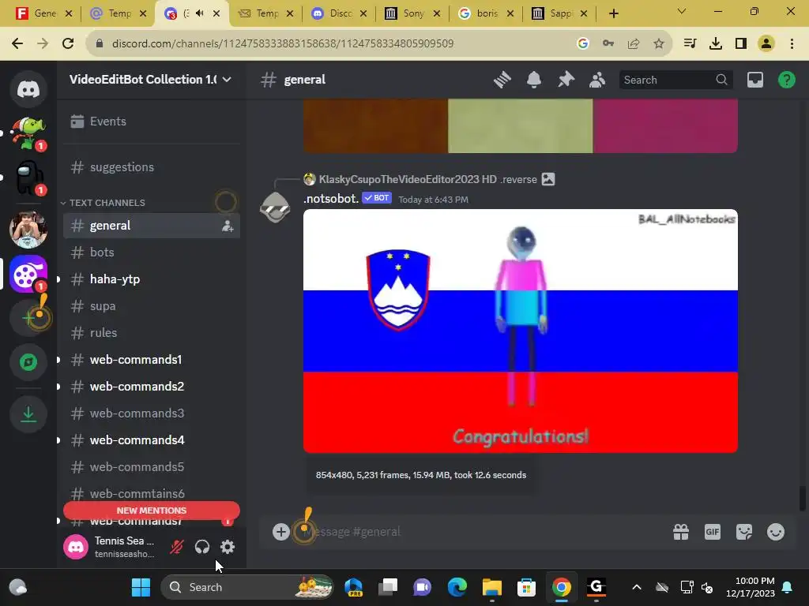
Task: Toggle the member list icon
Action: pos(597,80)
